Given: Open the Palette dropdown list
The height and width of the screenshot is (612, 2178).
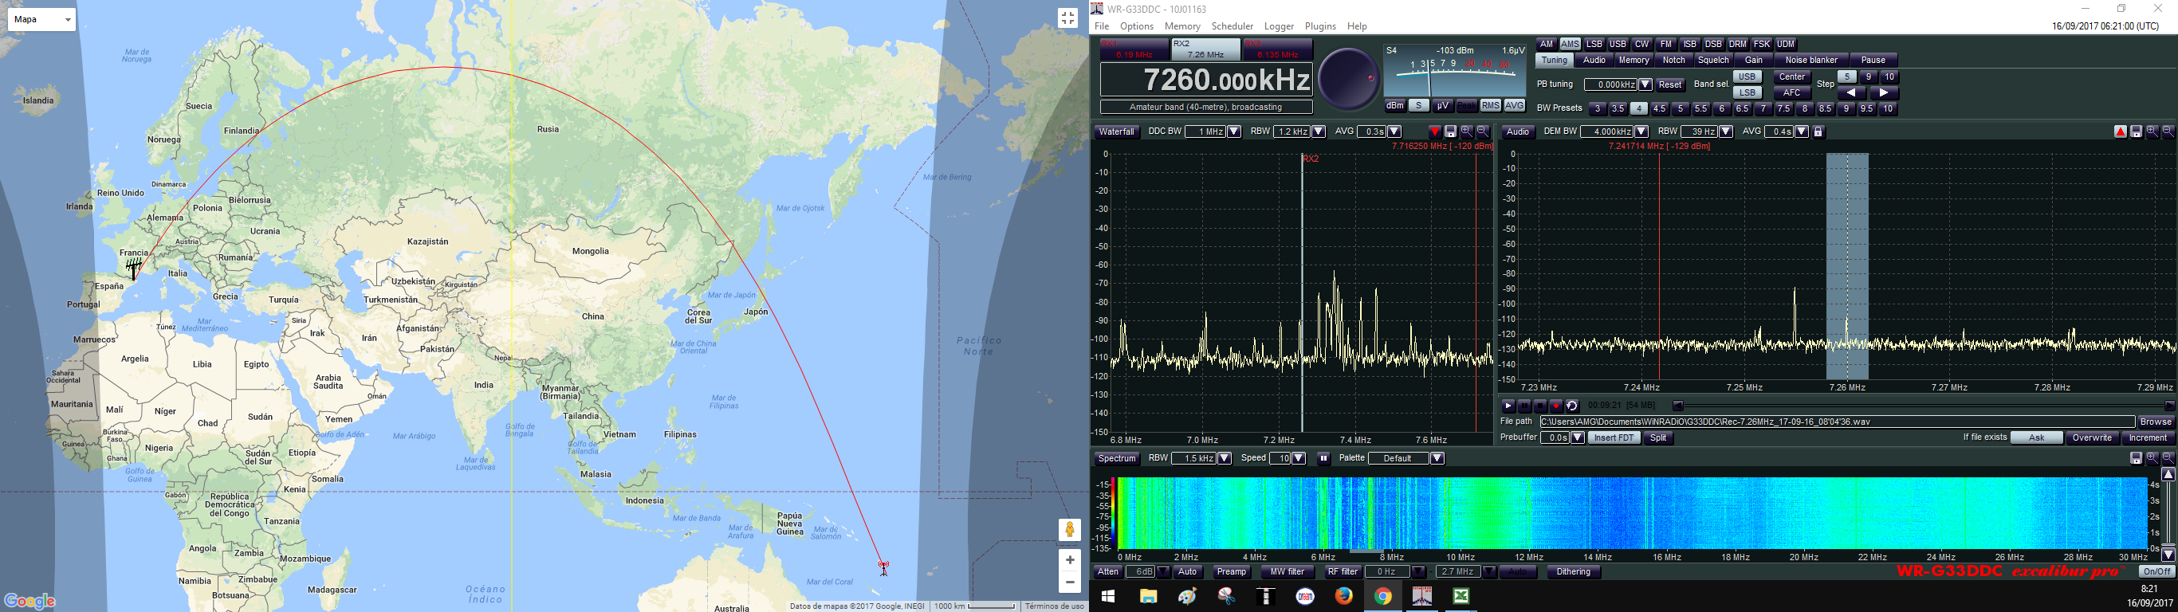Looking at the screenshot, I should pyautogui.click(x=1437, y=459).
